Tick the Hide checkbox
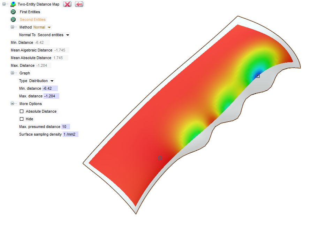311x225 pixels. point(22,119)
